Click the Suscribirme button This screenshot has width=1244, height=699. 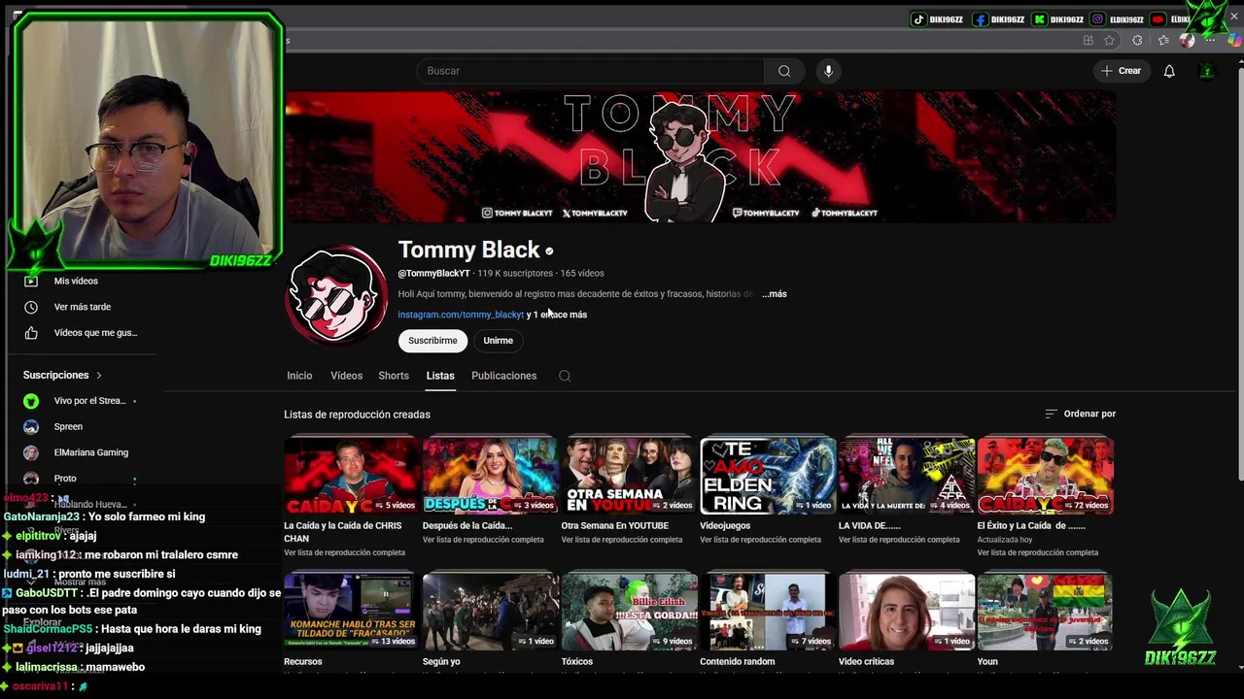tap(432, 341)
